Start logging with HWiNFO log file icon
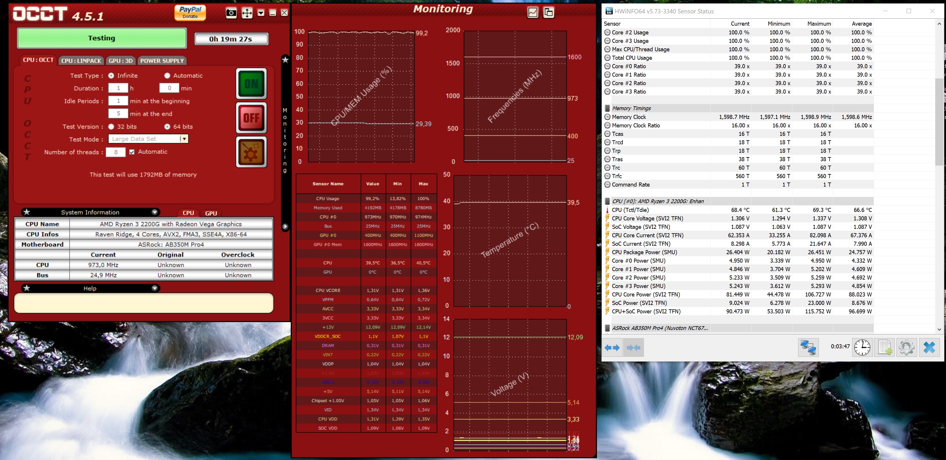 (884, 347)
